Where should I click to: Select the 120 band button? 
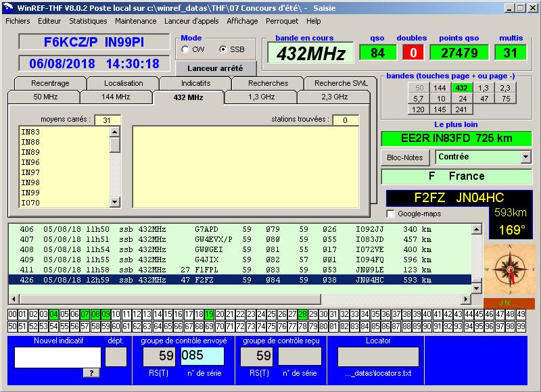(x=418, y=109)
